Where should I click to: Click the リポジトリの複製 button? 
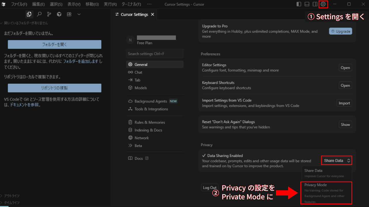pyautogui.click(x=54, y=88)
